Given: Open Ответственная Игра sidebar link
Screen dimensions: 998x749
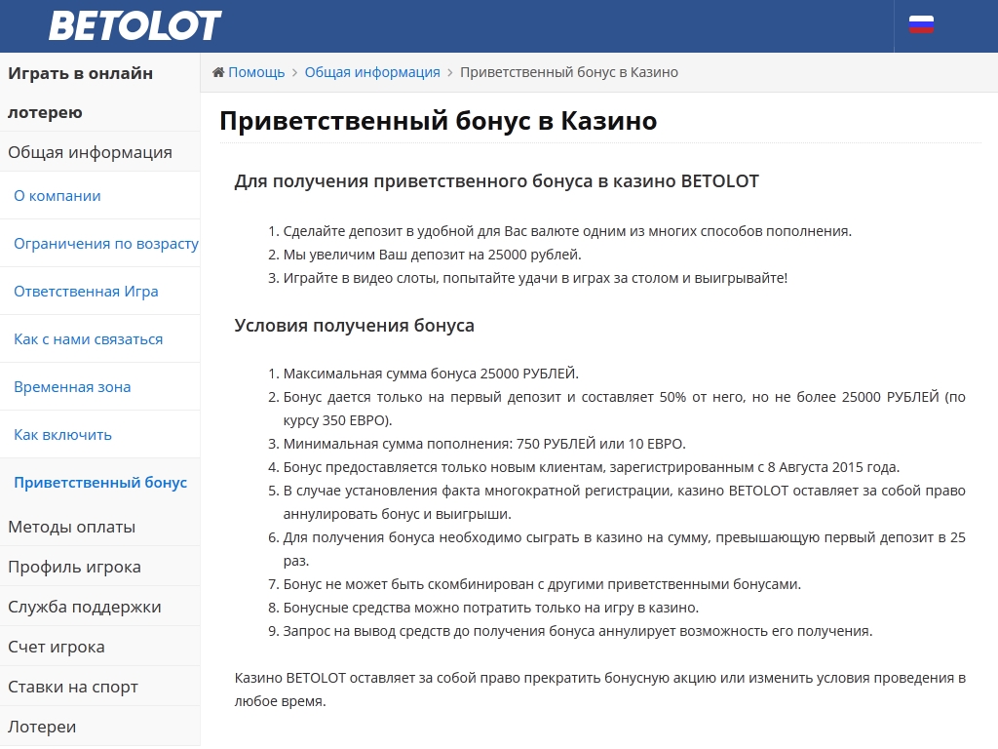Looking at the screenshot, I should tap(86, 292).
